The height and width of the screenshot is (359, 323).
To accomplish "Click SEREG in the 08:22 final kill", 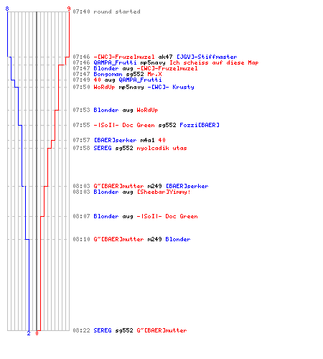I will coord(103,330).
